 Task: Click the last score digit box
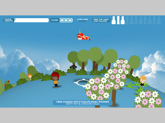(70, 20)
